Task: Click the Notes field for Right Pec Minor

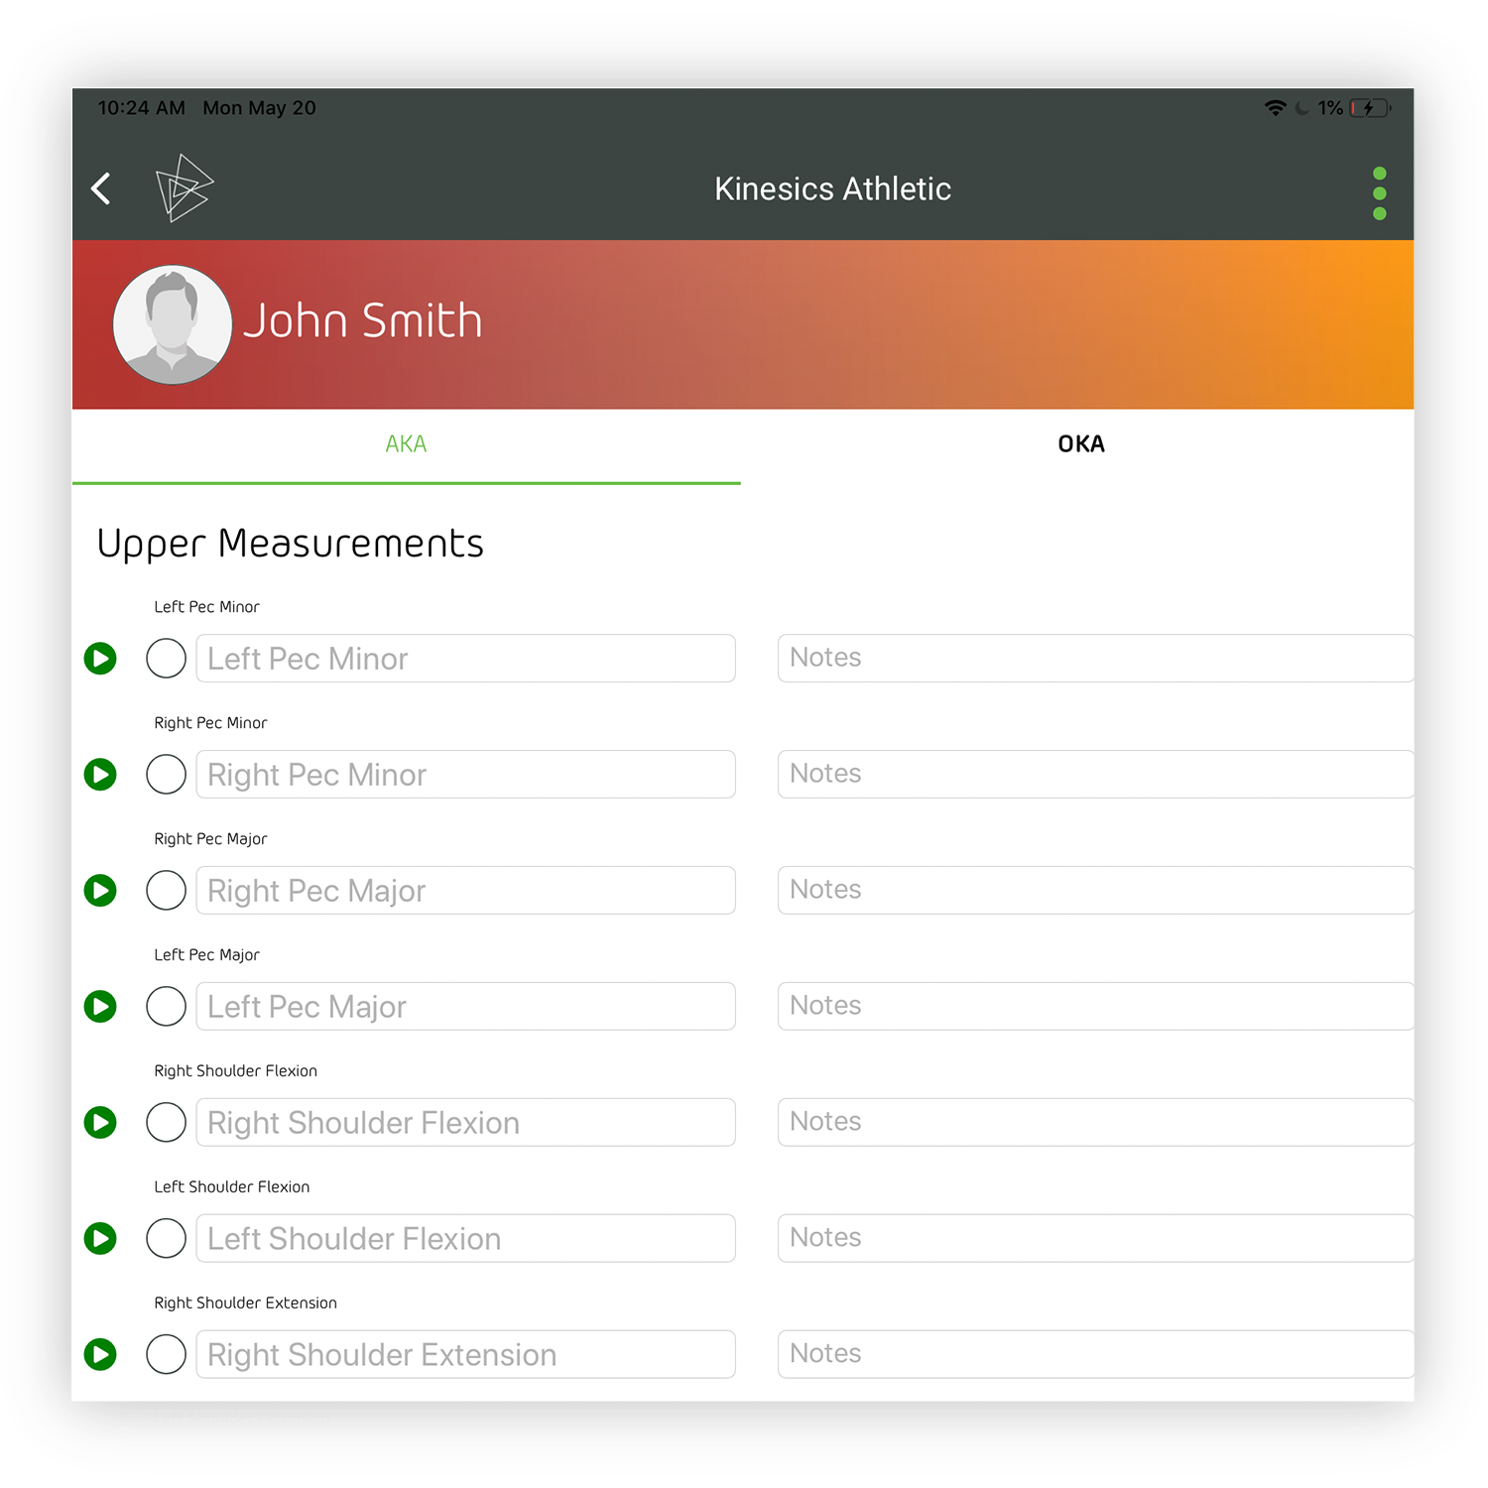Action: pos(1095,774)
